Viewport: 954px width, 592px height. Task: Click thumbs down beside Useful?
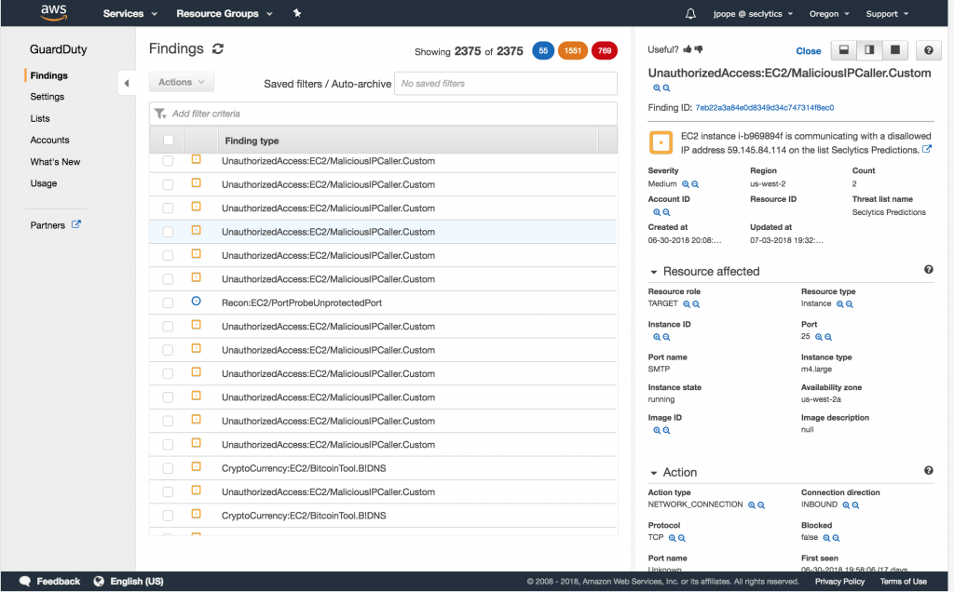699,49
